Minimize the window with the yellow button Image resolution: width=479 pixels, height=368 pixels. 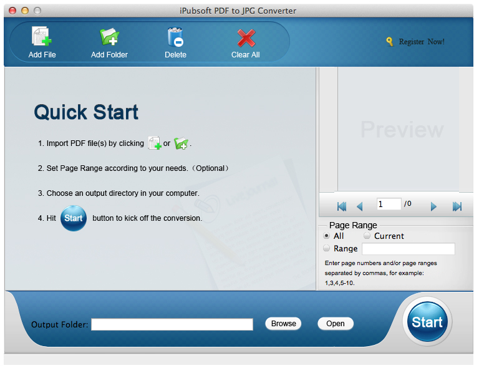pyautogui.click(x=25, y=11)
